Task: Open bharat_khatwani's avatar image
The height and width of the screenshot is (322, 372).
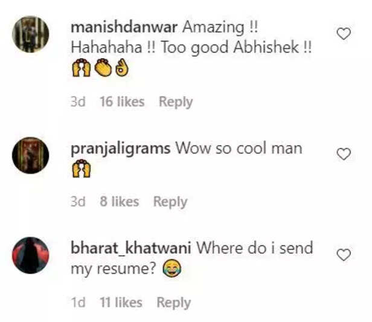Action: pyautogui.click(x=31, y=256)
